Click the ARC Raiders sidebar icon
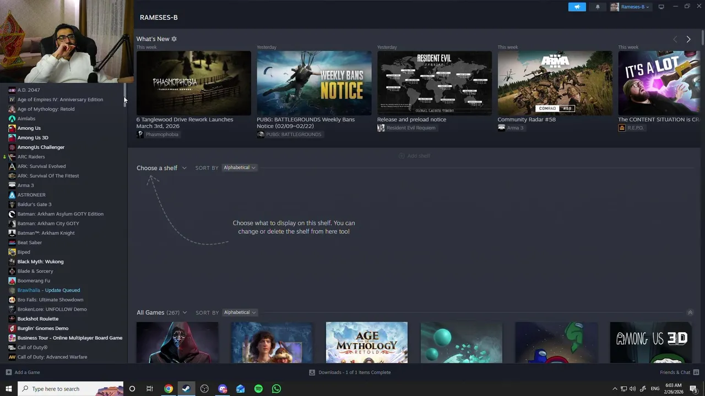The height and width of the screenshot is (396, 705). tap(12, 157)
